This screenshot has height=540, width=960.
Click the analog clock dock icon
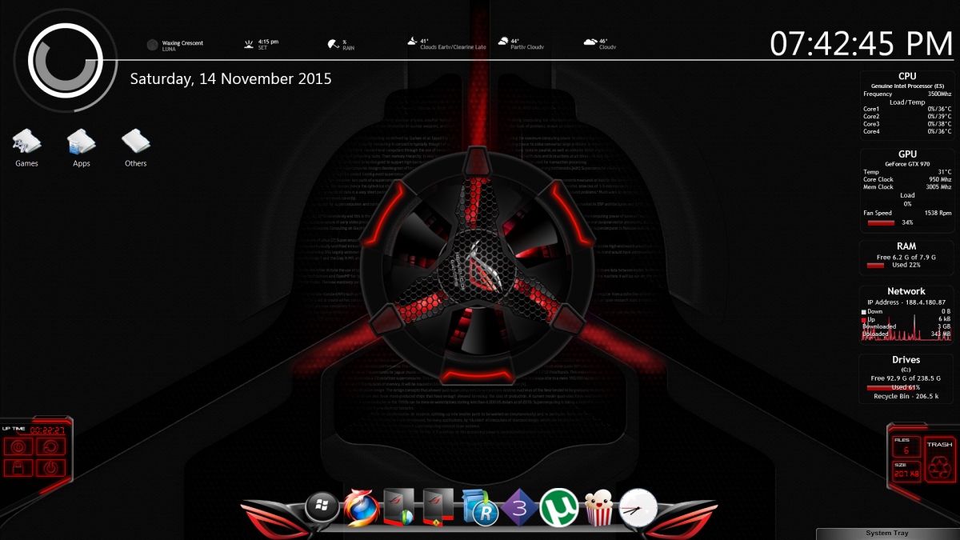click(638, 507)
